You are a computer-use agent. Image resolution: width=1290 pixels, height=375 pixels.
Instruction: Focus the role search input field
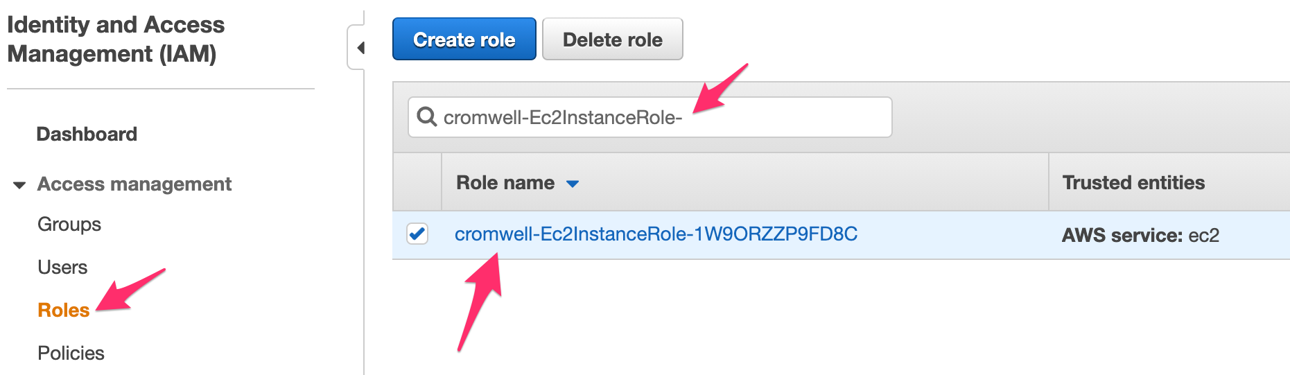point(650,117)
